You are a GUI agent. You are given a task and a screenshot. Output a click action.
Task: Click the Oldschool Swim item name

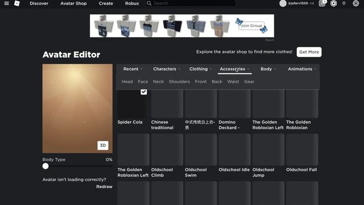click(196, 173)
